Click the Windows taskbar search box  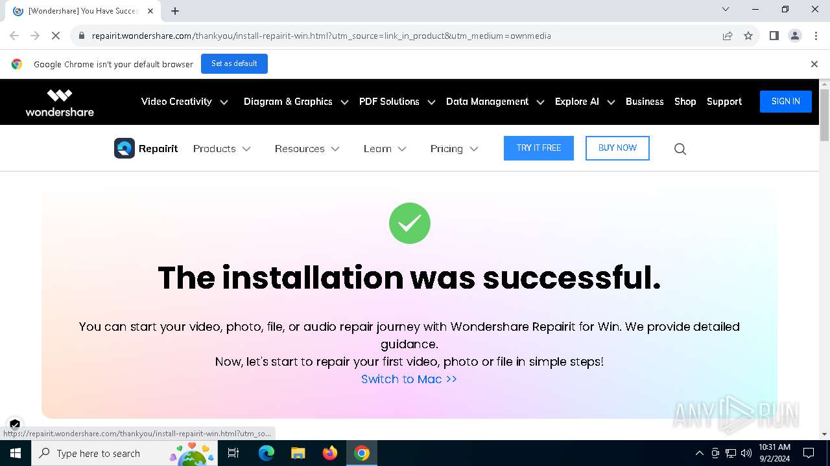pos(124,453)
